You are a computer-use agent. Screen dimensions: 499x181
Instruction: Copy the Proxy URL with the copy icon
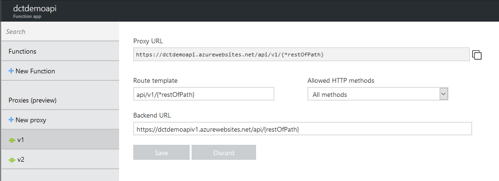(477, 55)
